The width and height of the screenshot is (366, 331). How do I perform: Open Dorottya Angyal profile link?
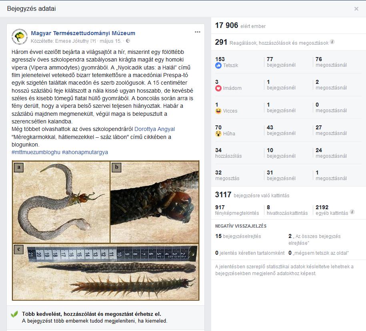coord(154,129)
